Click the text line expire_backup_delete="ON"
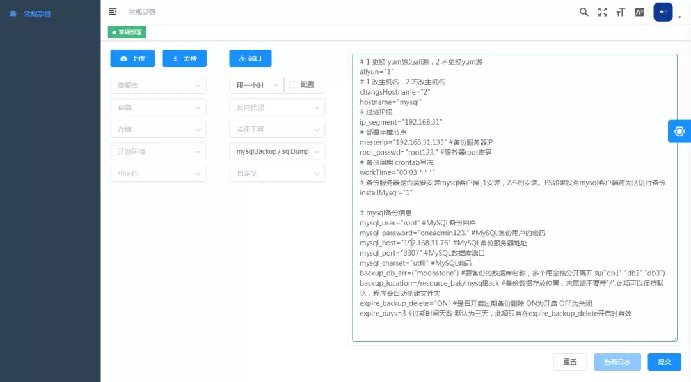Screen dimensions: 691x382 pos(476,303)
